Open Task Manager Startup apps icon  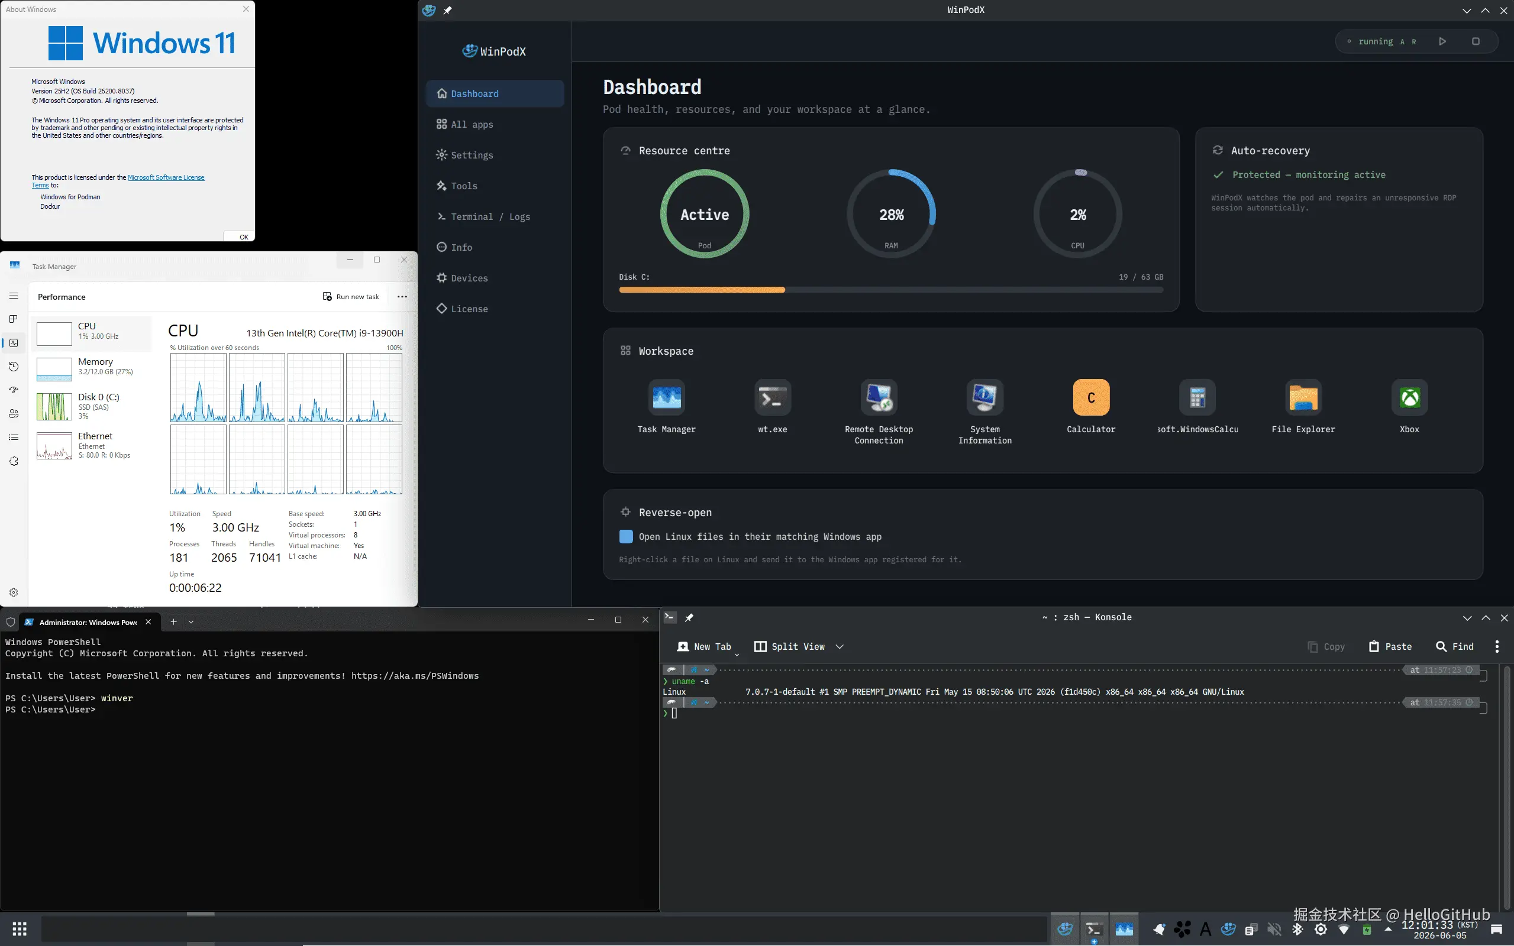coord(14,390)
